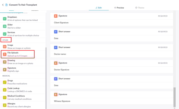Open the Theme tab
The width and height of the screenshot is (179, 109).
(140, 8)
